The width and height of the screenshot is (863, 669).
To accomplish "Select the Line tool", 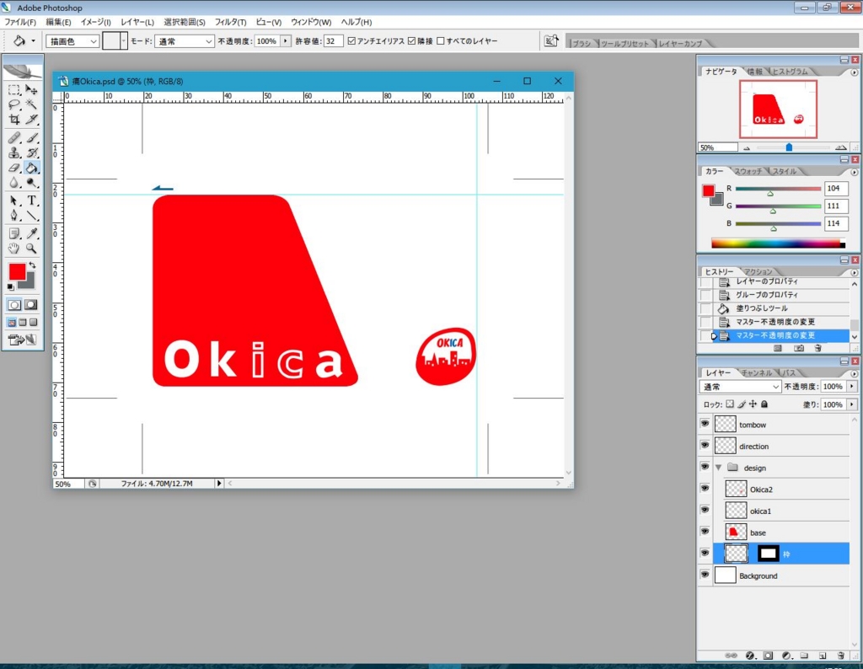I will 31,216.
